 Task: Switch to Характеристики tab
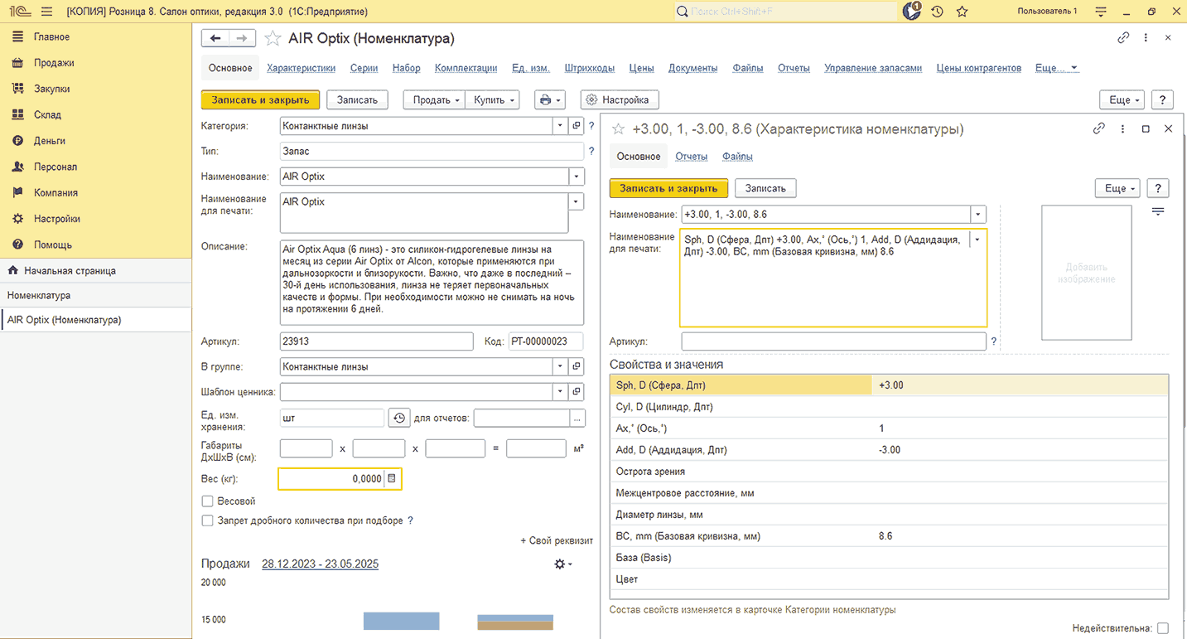point(301,68)
